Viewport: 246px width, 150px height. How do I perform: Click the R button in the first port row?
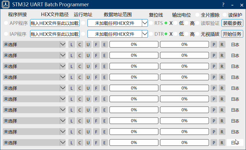tap(222, 44)
